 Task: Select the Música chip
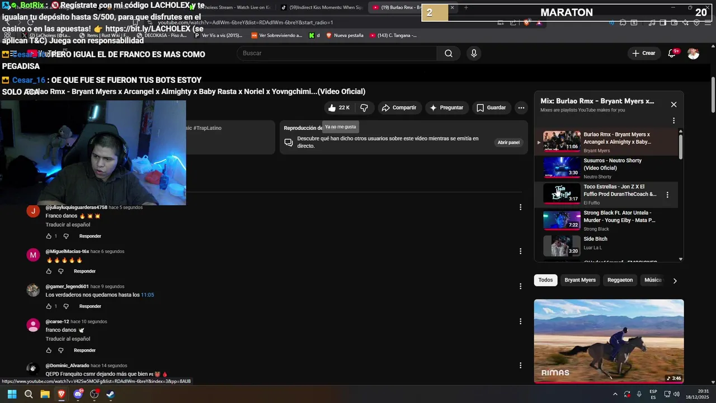pos(653,280)
